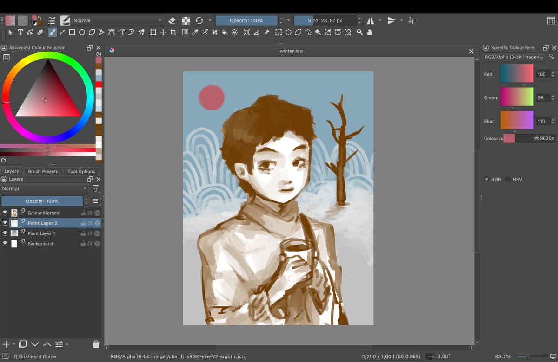The height and width of the screenshot is (362, 558).
Task: Open the colour space RGB/Alpha dropdown
Action: pos(514,57)
